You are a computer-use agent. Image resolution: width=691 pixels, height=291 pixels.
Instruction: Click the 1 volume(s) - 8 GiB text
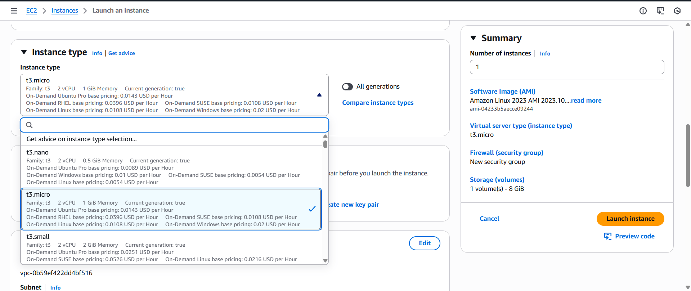coord(497,189)
